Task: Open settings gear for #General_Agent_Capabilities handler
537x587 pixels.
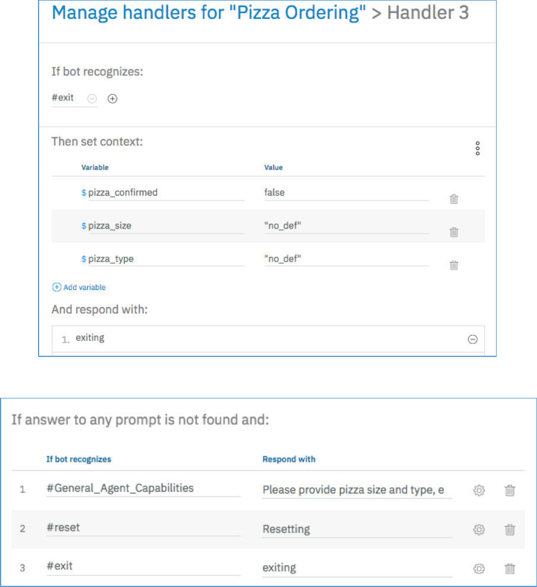Action: coord(479,490)
